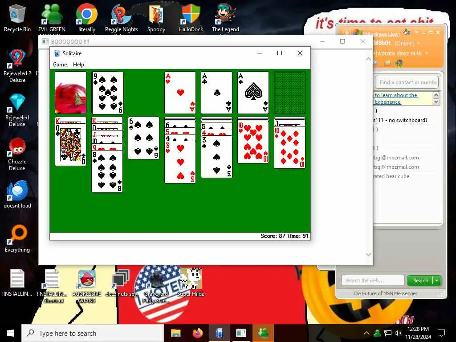Switch to the BOOOOOOO window taskbar button
456x342 pixels.
(241, 333)
